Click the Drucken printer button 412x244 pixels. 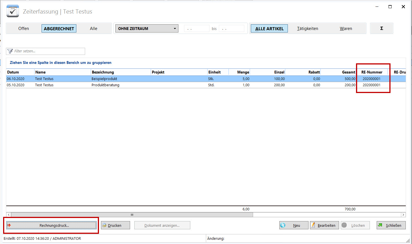(x=115, y=225)
